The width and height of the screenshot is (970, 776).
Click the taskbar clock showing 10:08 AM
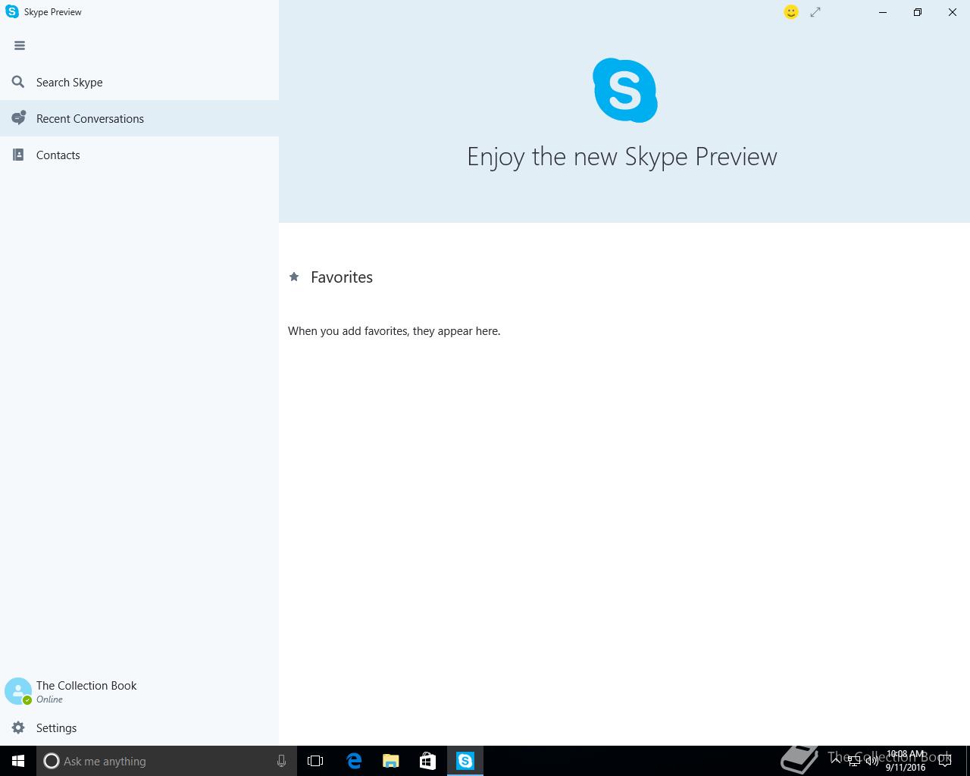point(906,761)
